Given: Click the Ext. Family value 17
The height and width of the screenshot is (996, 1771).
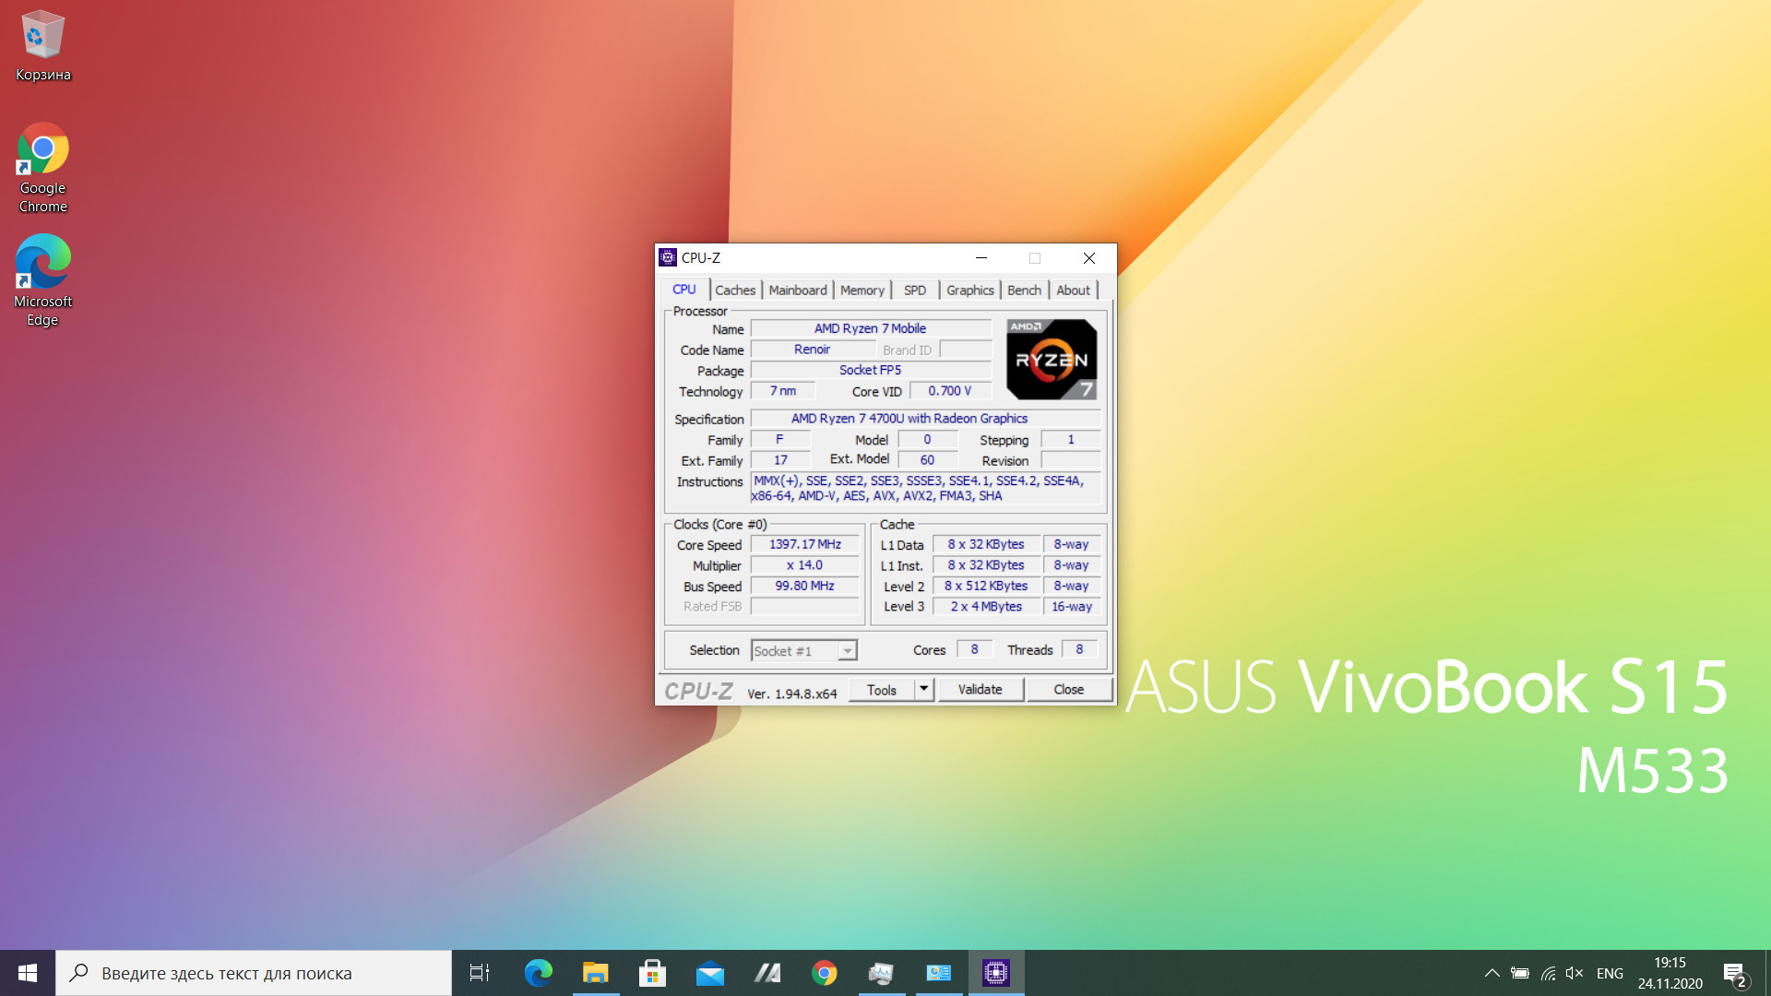Looking at the screenshot, I should (x=780, y=460).
